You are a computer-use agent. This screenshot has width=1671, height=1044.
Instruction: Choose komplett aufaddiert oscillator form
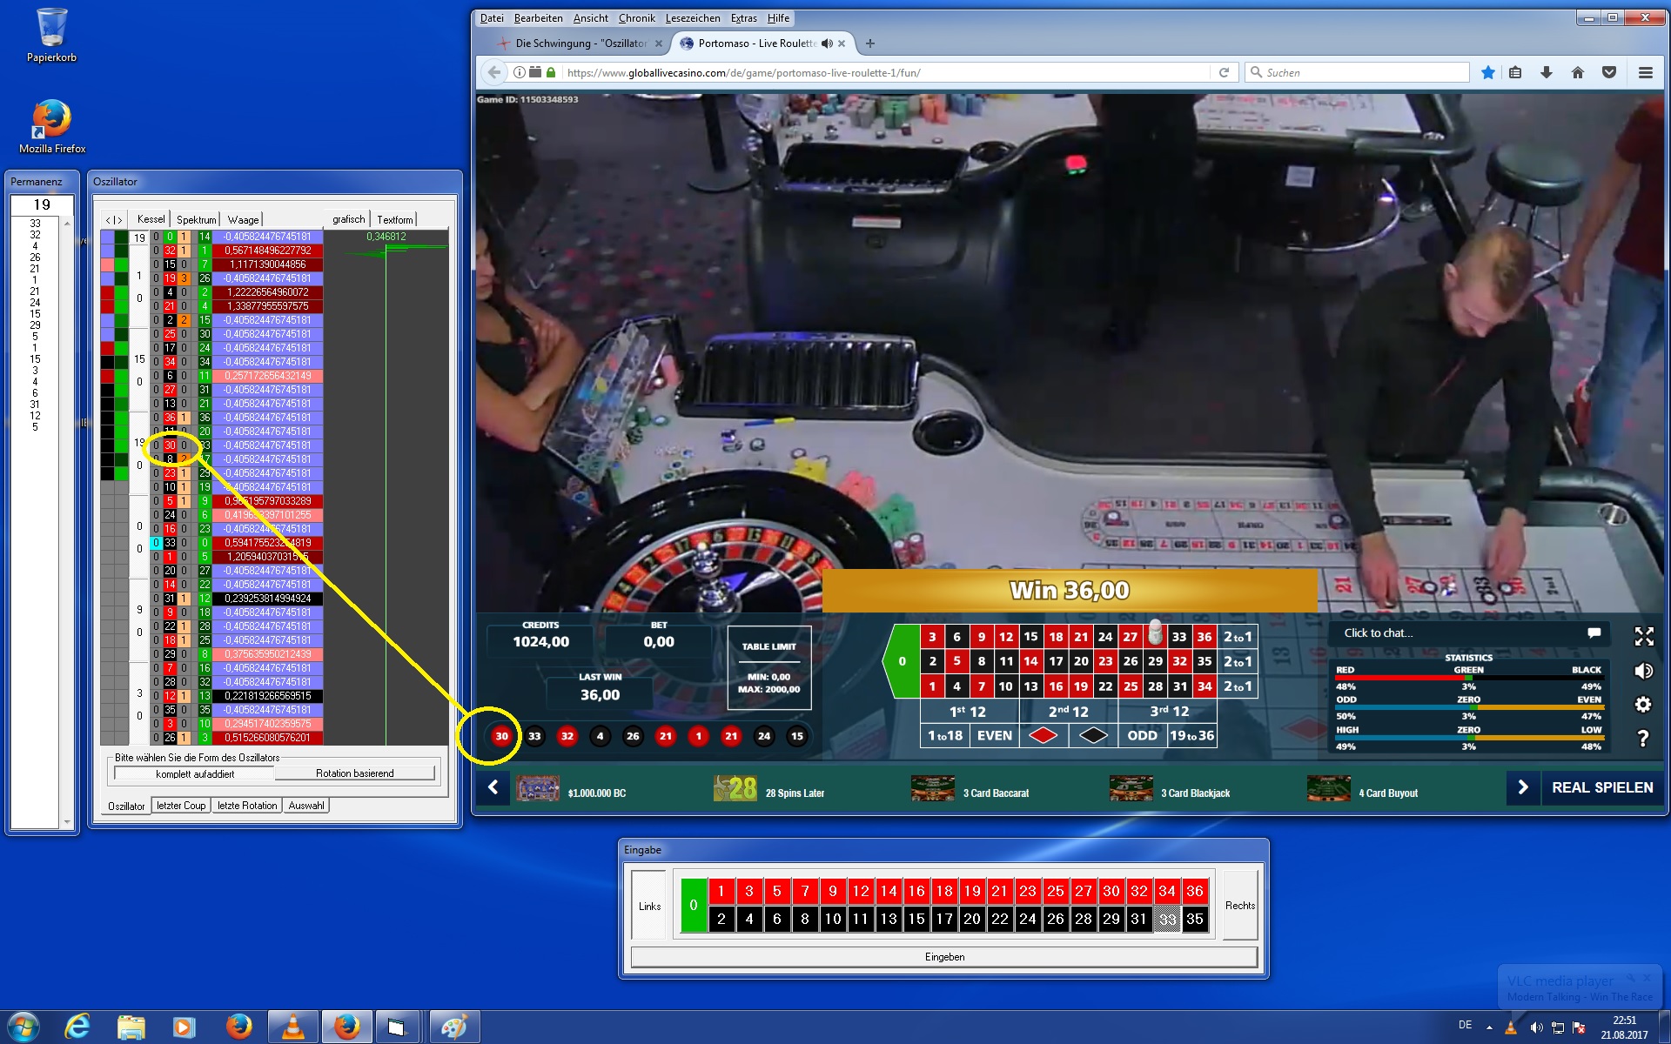pyautogui.click(x=195, y=773)
